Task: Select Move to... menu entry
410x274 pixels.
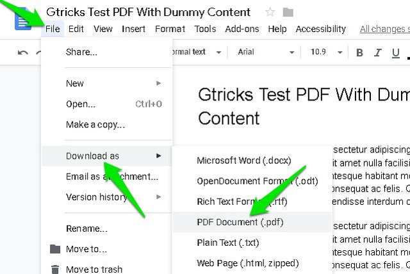Action: click(107, 249)
